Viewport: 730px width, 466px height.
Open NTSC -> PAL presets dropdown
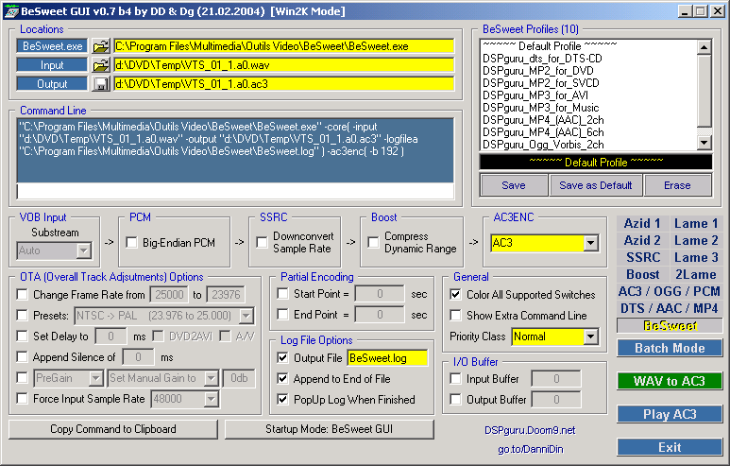coord(246,316)
